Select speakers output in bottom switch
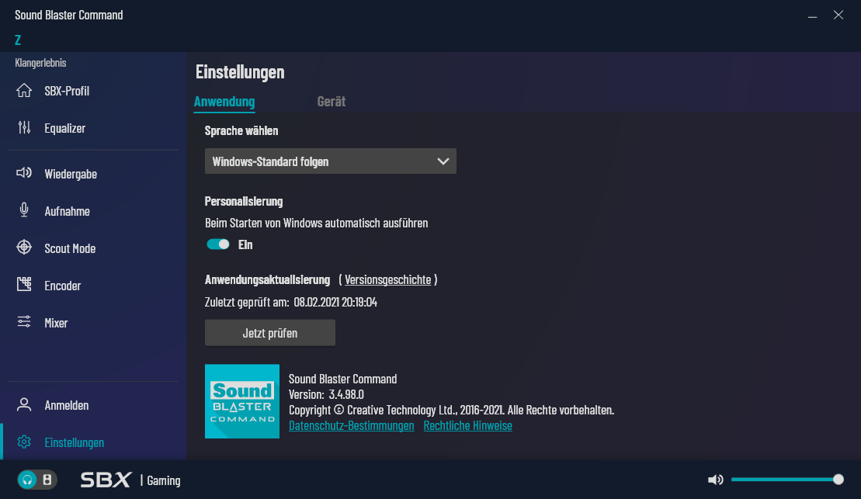 (x=47, y=480)
